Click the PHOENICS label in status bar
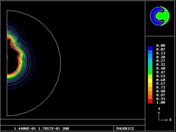This screenshot has width=176, height=132. (125, 128)
